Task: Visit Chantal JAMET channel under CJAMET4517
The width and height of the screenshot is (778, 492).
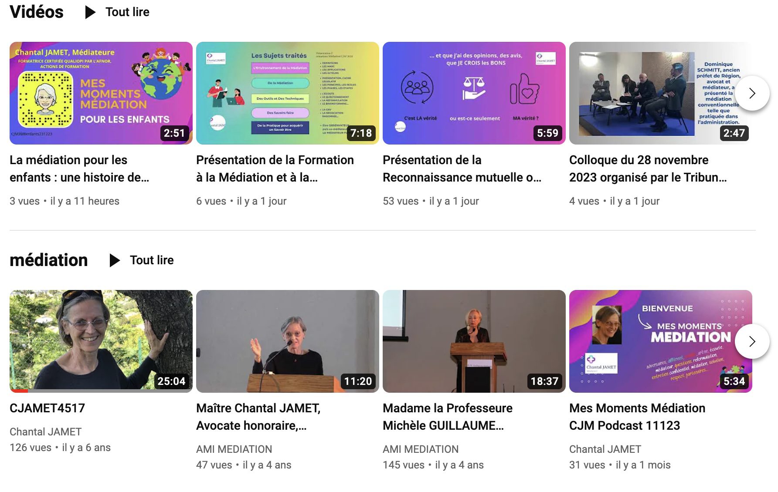Action: coord(46,432)
